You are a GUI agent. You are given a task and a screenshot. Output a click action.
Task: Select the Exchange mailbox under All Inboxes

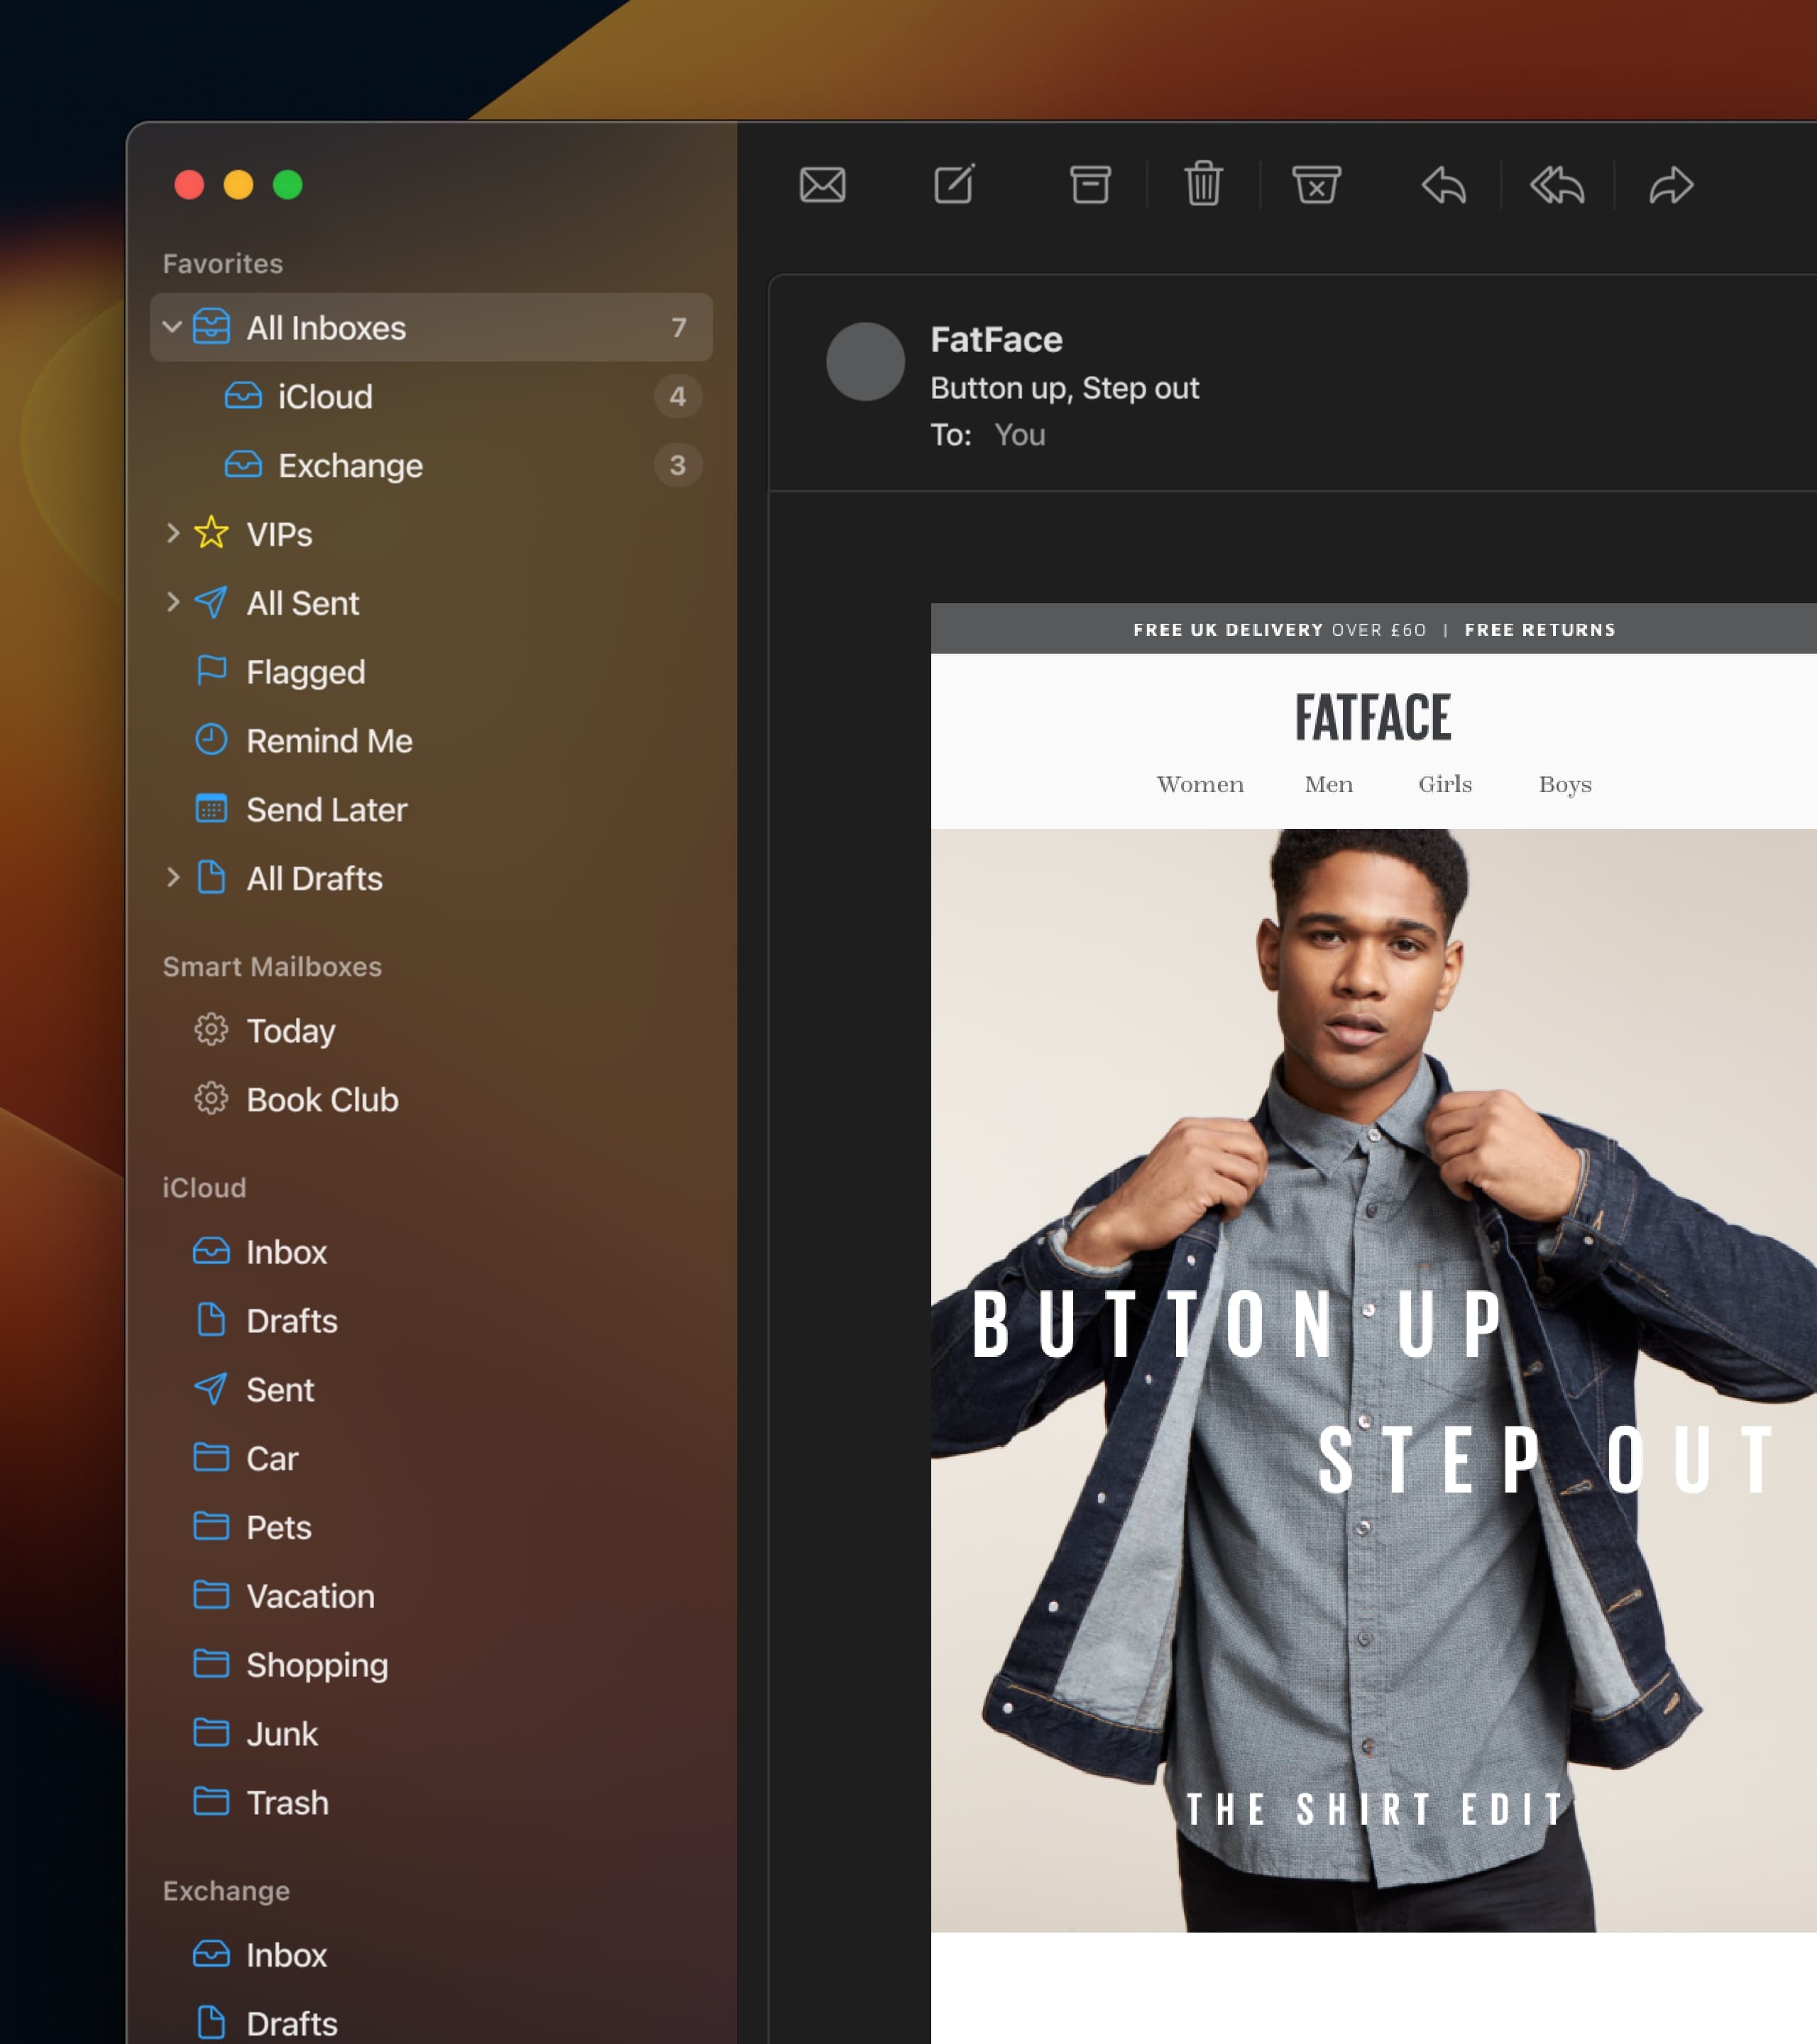pyautogui.click(x=431, y=465)
